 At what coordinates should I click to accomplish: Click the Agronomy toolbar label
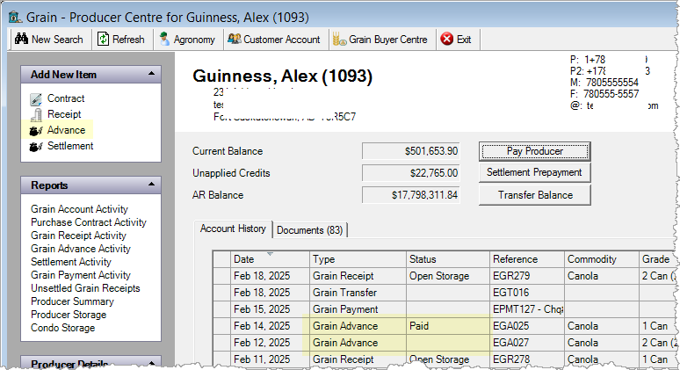pyautogui.click(x=194, y=40)
